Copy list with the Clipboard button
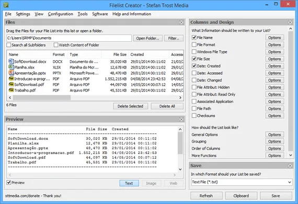 (241, 196)
